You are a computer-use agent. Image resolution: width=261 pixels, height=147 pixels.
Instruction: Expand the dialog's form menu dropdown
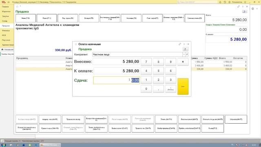[x=186, y=49]
